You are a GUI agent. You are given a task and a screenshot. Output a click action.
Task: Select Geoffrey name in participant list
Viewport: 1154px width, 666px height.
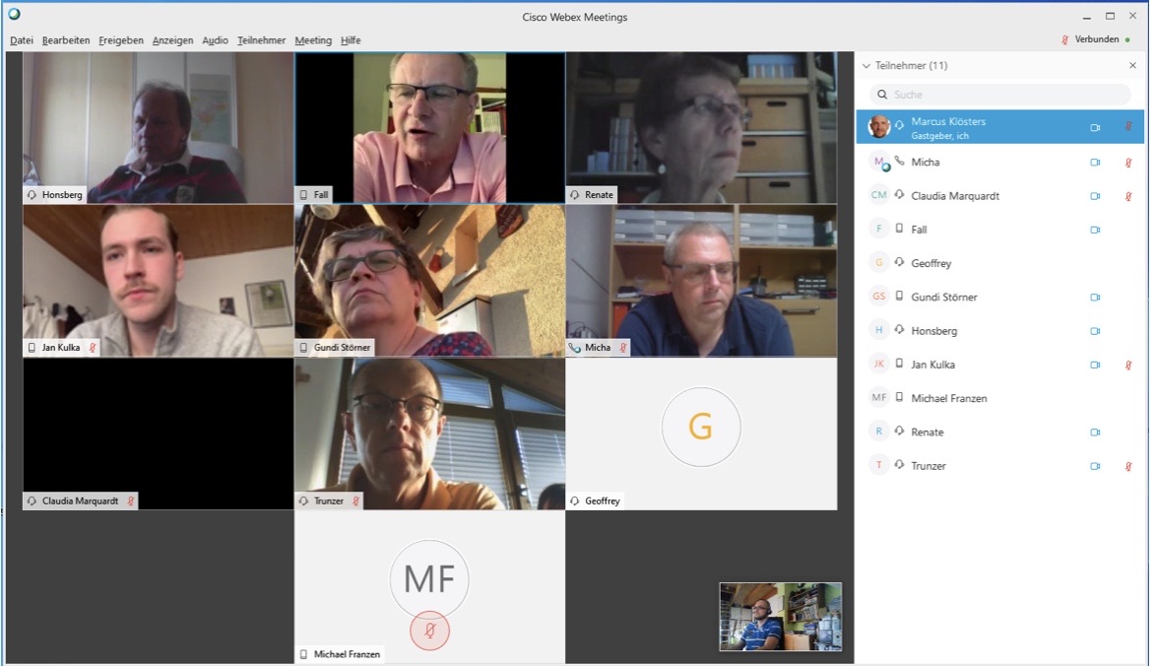931,264
